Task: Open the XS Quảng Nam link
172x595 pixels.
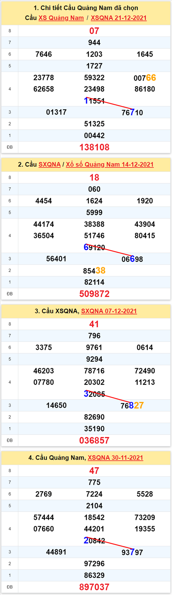Action: pyautogui.click(x=61, y=18)
